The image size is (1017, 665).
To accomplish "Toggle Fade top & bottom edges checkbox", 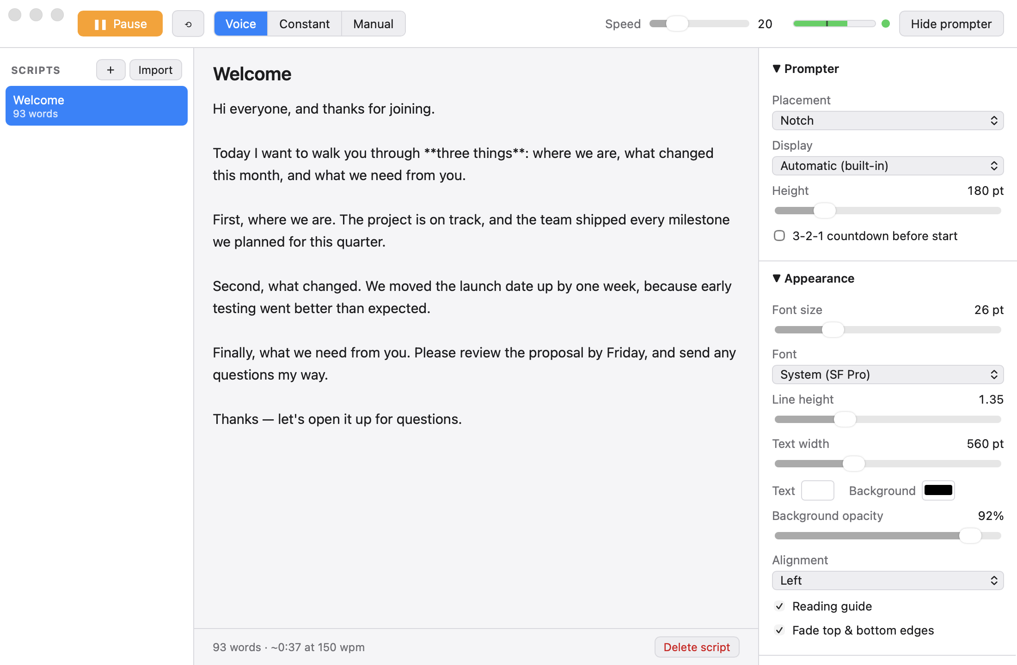I will click(x=779, y=630).
